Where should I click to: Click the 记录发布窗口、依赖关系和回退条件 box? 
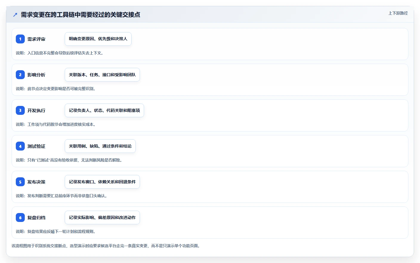click(x=102, y=182)
